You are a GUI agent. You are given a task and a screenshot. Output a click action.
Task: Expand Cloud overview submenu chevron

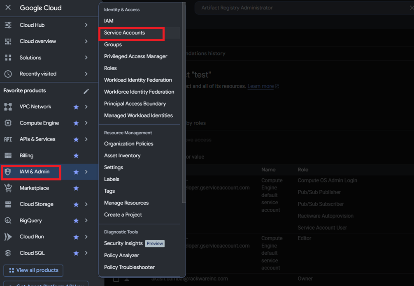click(x=86, y=42)
